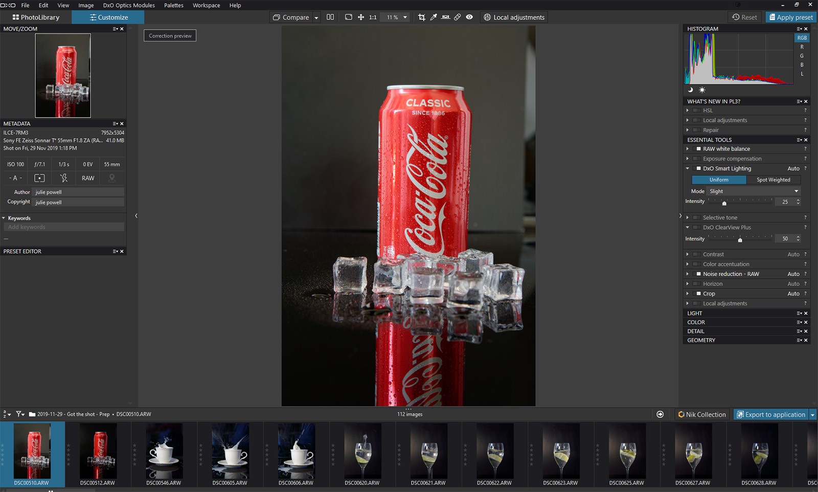This screenshot has height=492, width=818.
Task: Disable DxO Smart Lighting toggle
Action: tap(698, 169)
